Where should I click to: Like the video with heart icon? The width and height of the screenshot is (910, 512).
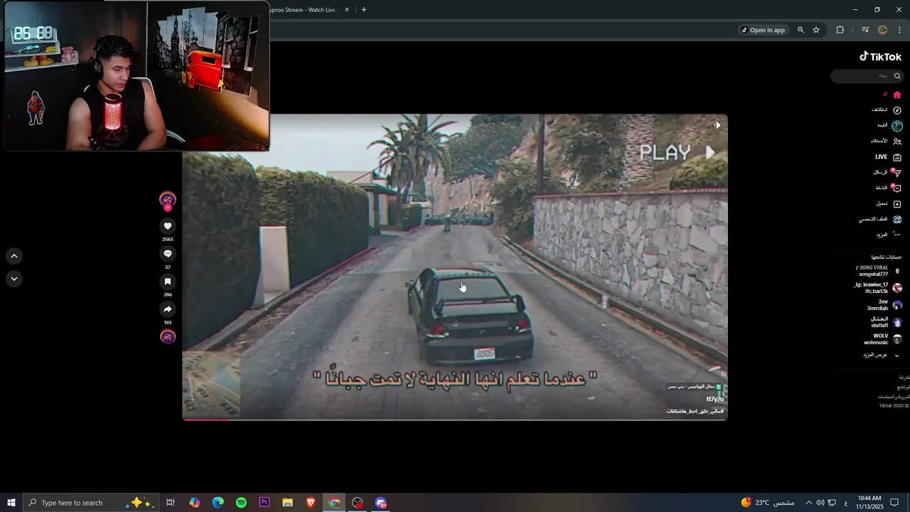click(168, 226)
